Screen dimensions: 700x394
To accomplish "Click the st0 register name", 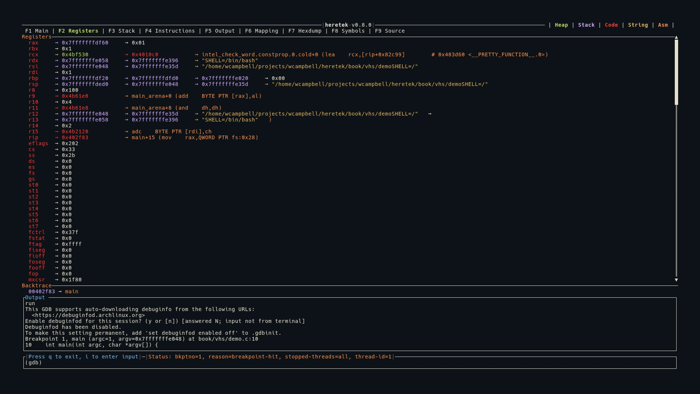I will coord(34,185).
